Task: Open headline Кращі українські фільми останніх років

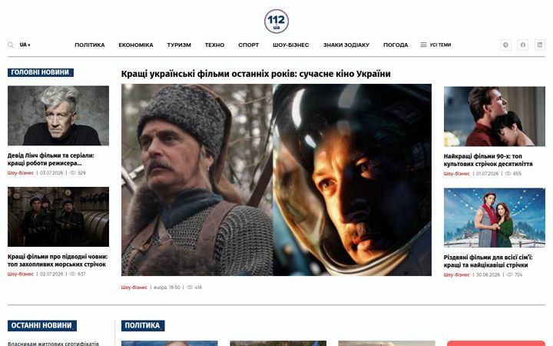Action: click(256, 74)
